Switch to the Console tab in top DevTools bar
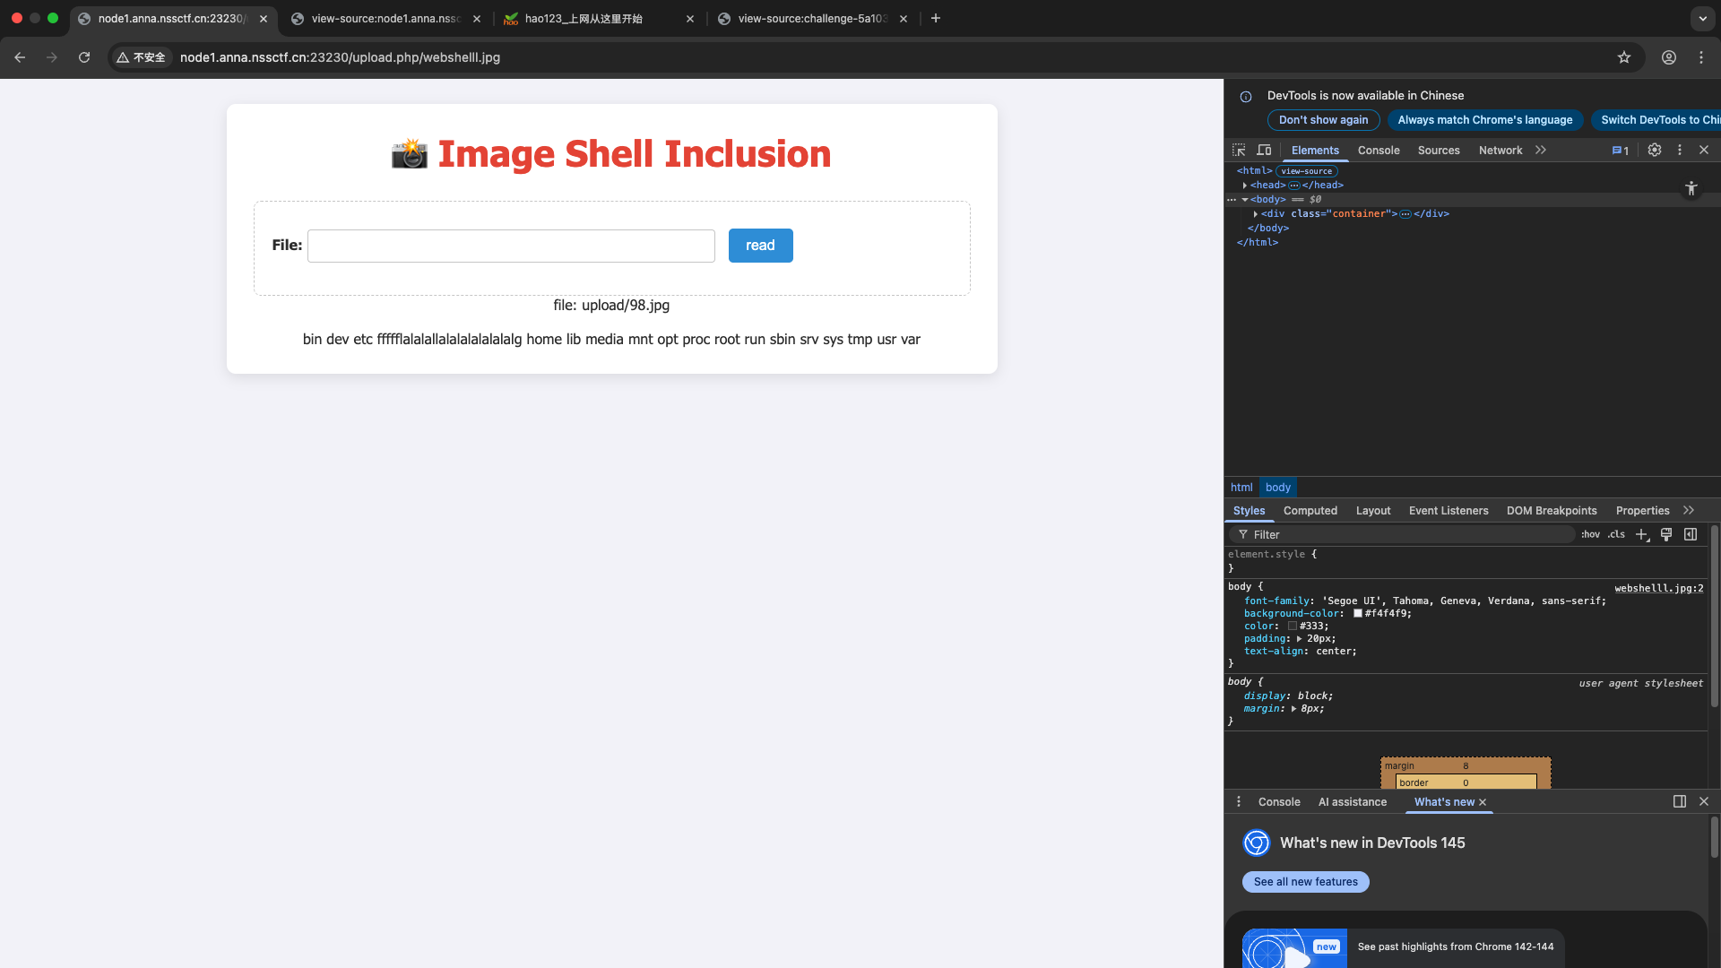Image resolution: width=1721 pixels, height=968 pixels. click(x=1379, y=151)
